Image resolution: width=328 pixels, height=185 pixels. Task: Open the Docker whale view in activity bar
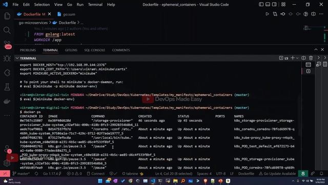(7, 101)
